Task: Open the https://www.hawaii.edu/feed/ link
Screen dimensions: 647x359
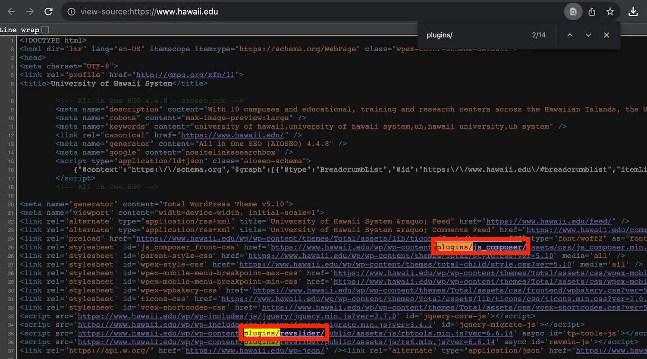Action: (549, 221)
